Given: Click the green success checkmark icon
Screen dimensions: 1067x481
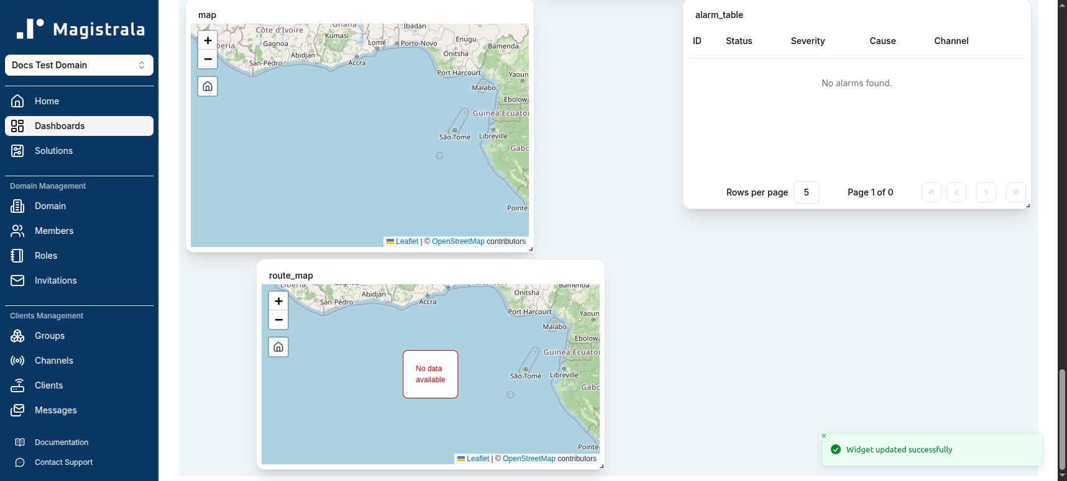Looking at the screenshot, I should (836, 449).
